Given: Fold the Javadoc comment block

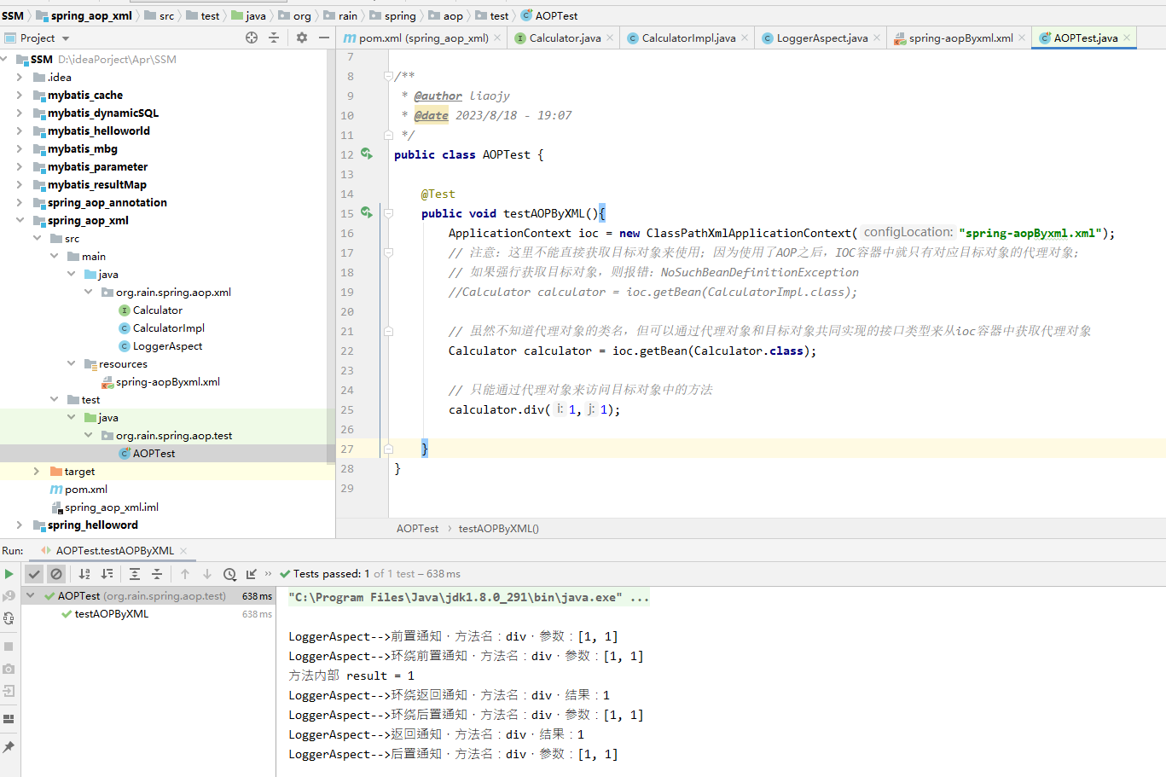Looking at the screenshot, I should pyautogui.click(x=388, y=76).
